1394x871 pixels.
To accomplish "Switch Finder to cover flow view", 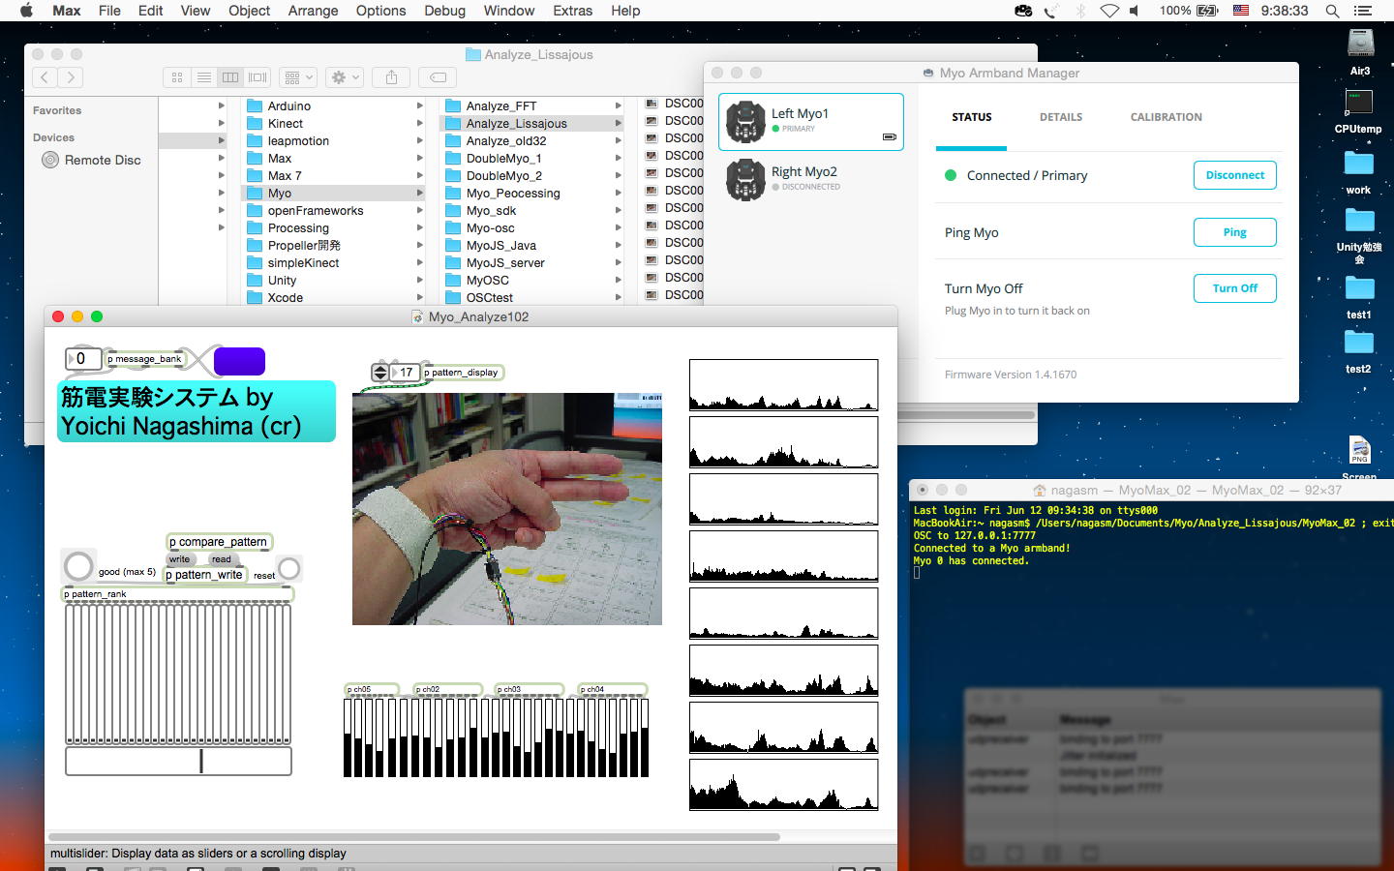I will pyautogui.click(x=258, y=77).
